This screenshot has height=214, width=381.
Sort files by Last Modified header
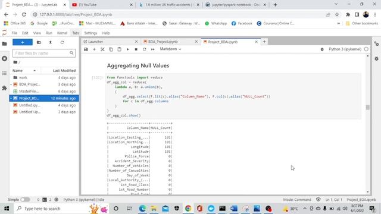pyautogui.click(x=60, y=71)
